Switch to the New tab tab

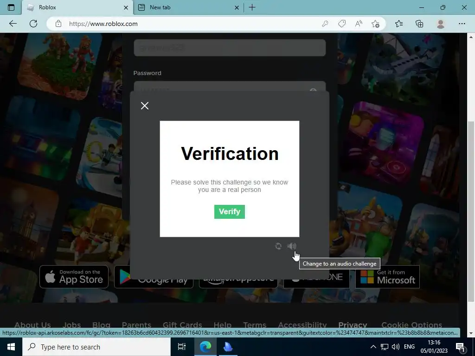[x=188, y=7]
